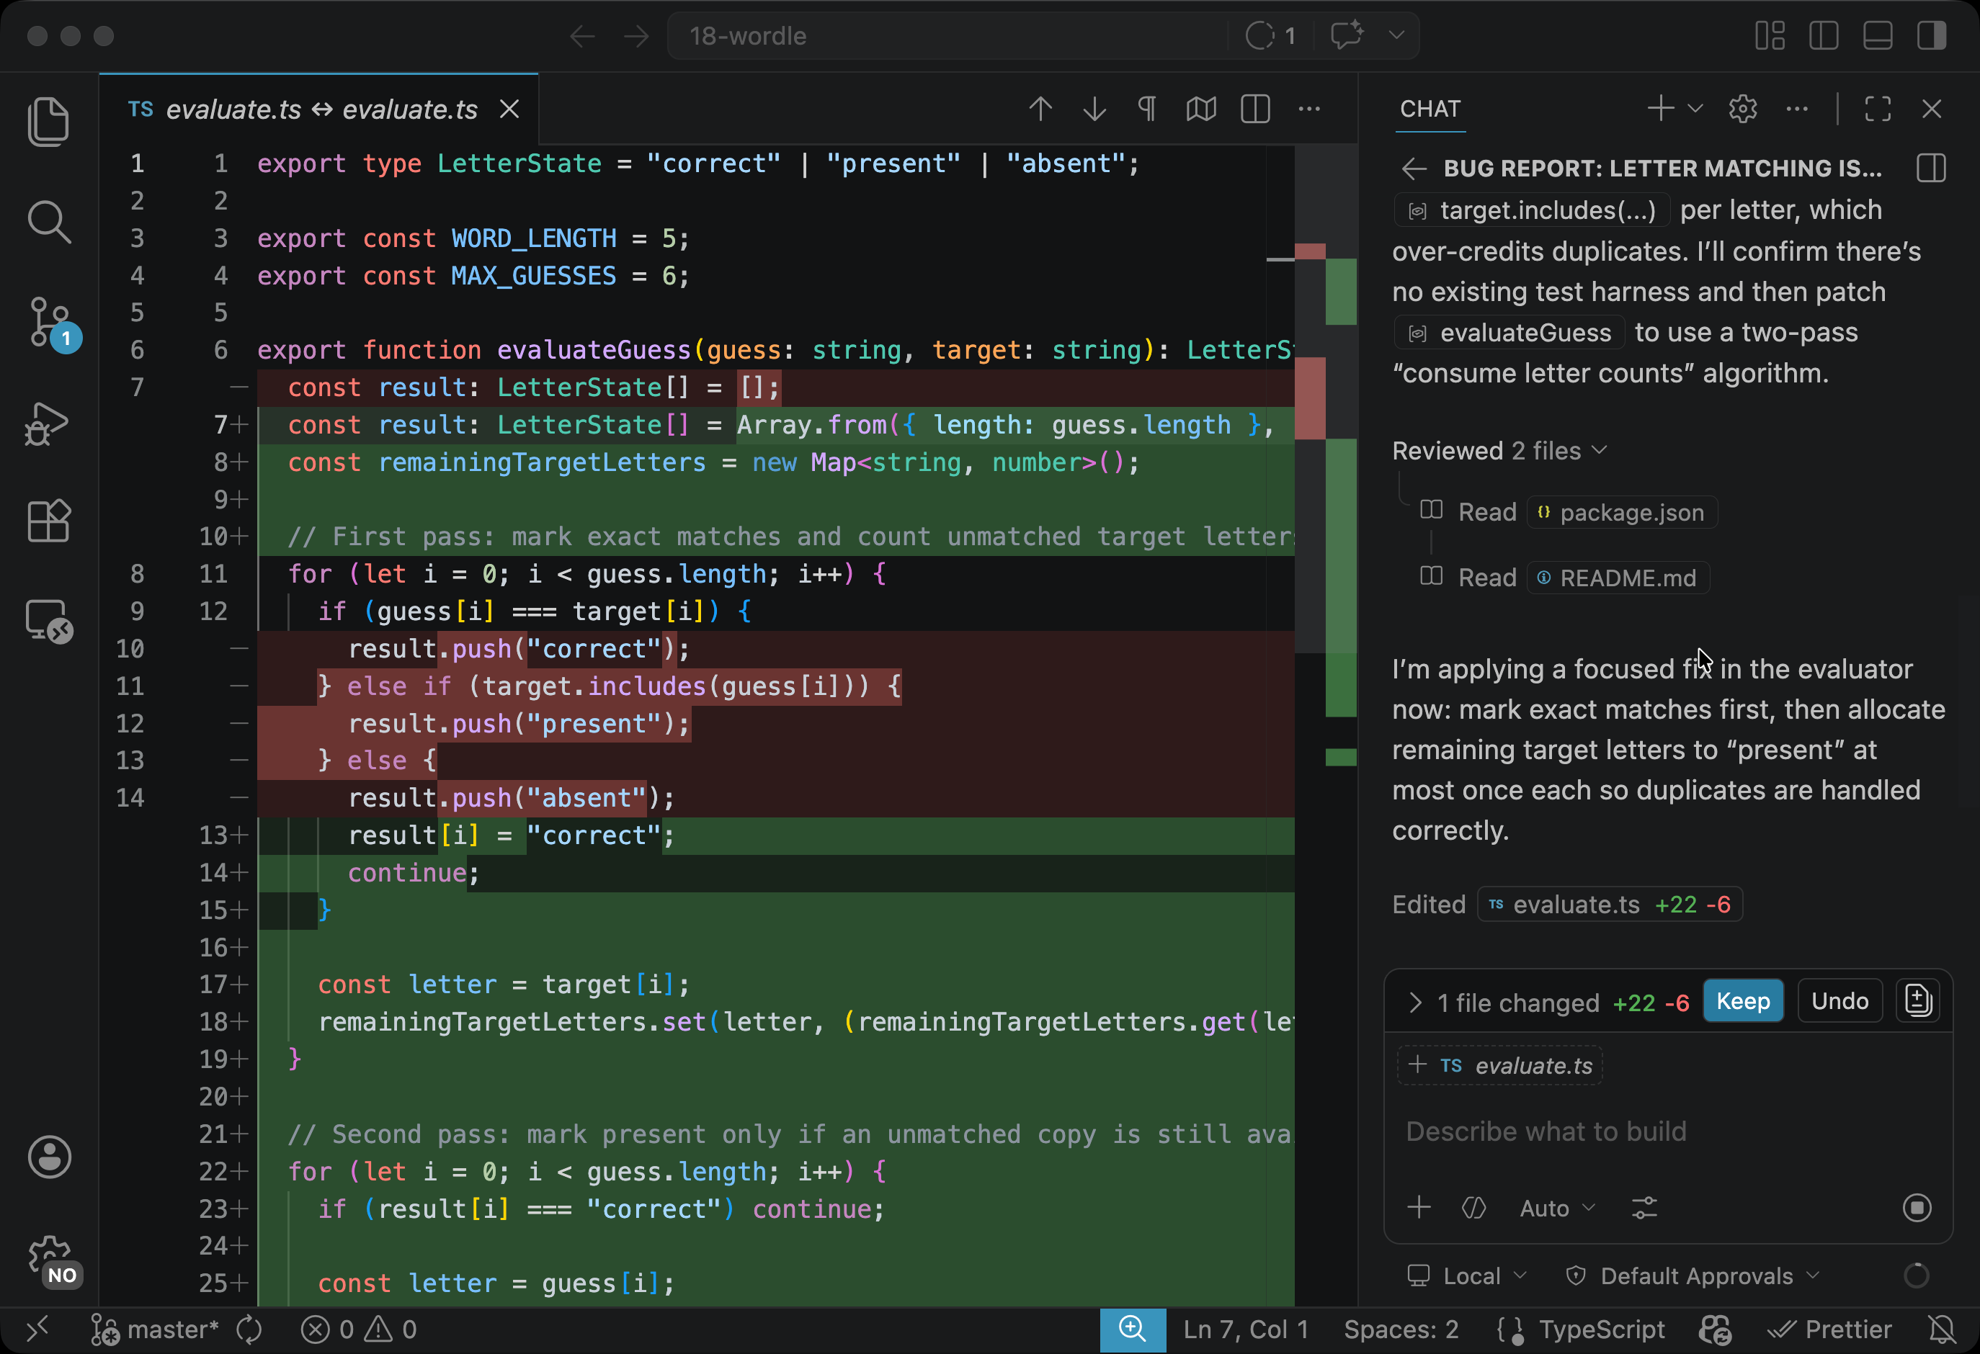Toggle bottom panel visibility

point(1878,36)
